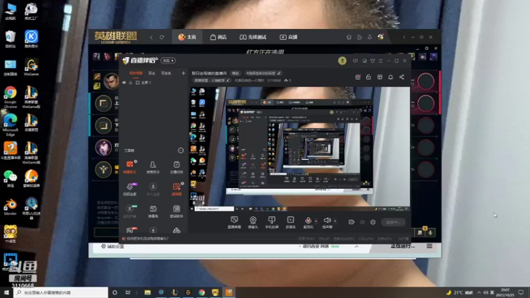Expand speaker options arrow
This screenshot has height=298, width=530.
click(335, 221)
